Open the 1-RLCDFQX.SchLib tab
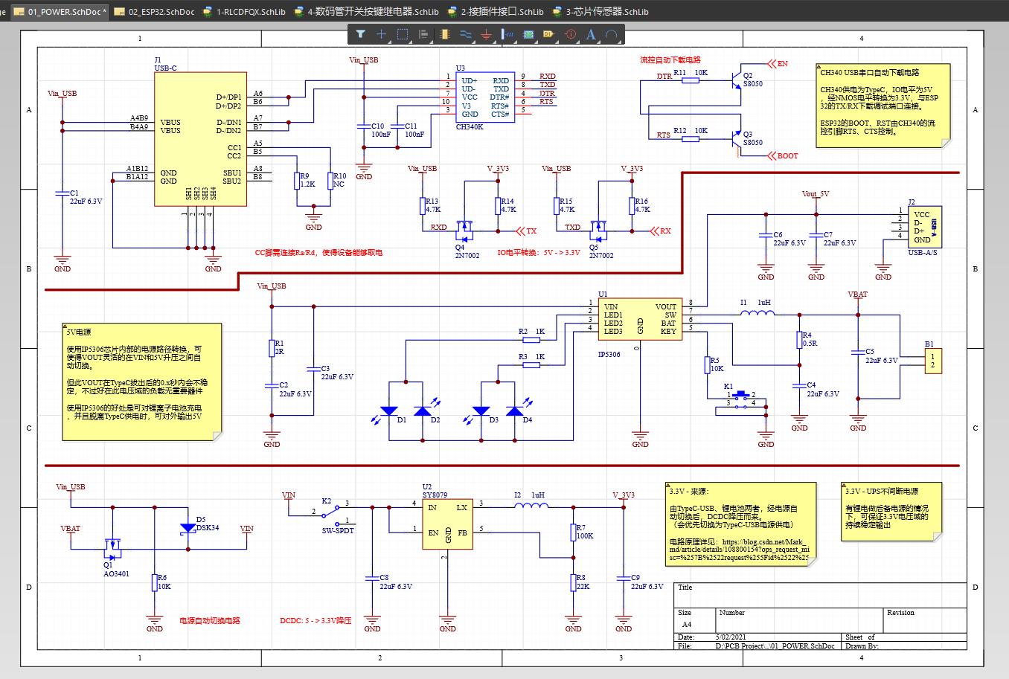The image size is (1009, 679). coord(243,12)
